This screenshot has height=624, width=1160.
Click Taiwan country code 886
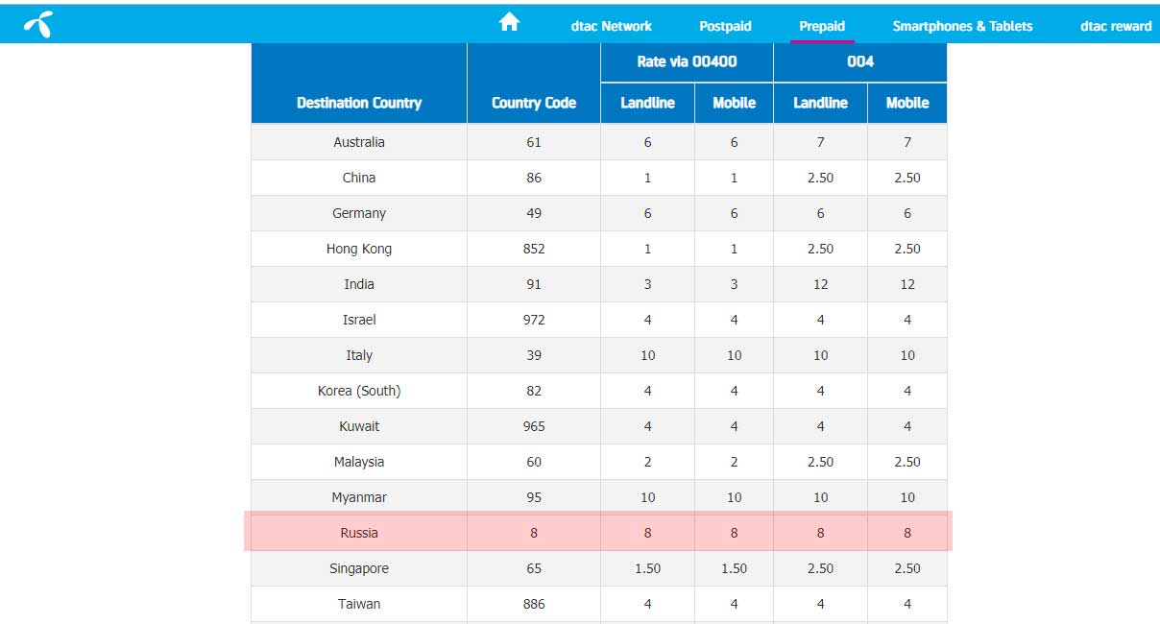[x=534, y=604]
